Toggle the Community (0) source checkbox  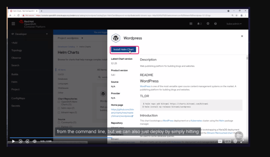pos(59,122)
